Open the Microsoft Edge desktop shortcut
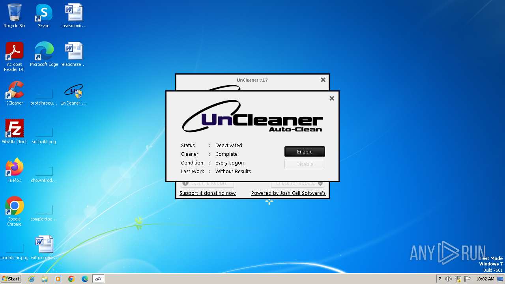 tap(44, 54)
